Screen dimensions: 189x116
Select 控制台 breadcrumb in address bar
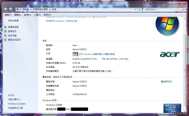26,9
